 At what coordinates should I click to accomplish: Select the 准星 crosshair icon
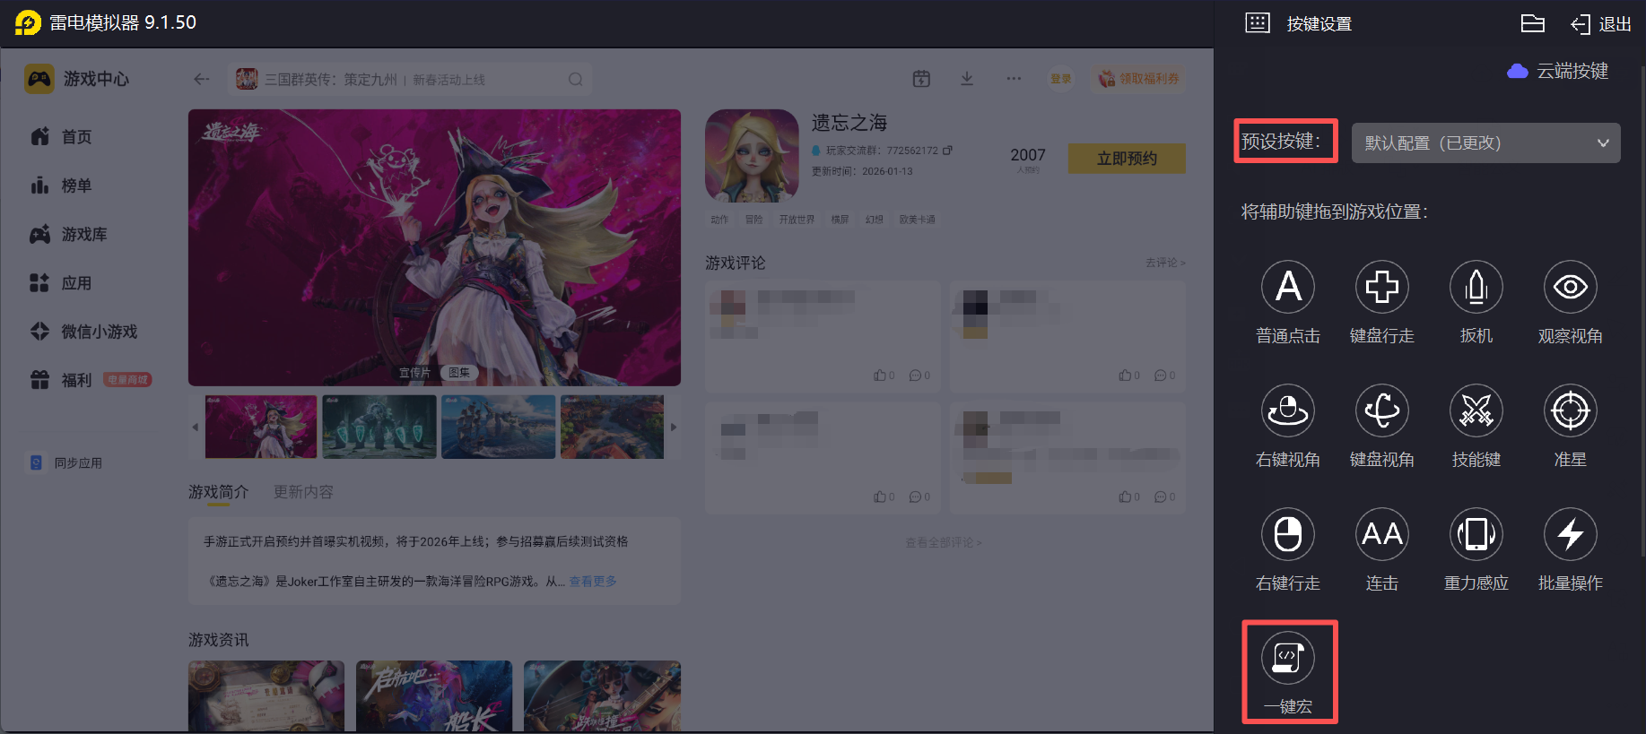point(1571,410)
